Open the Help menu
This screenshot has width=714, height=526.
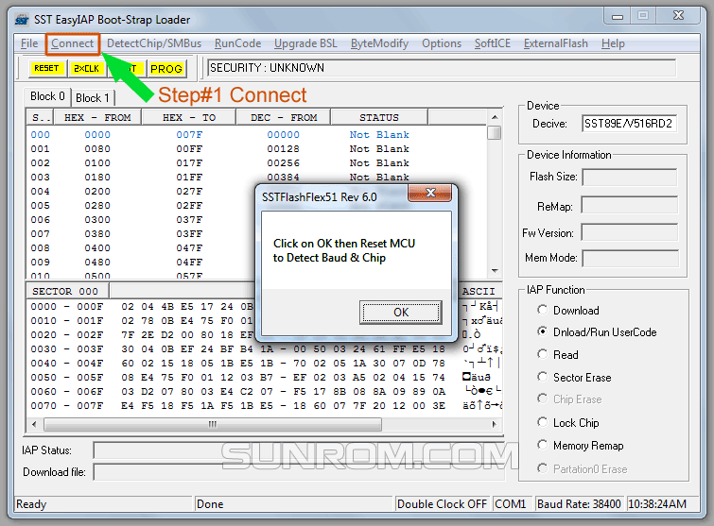click(613, 43)
